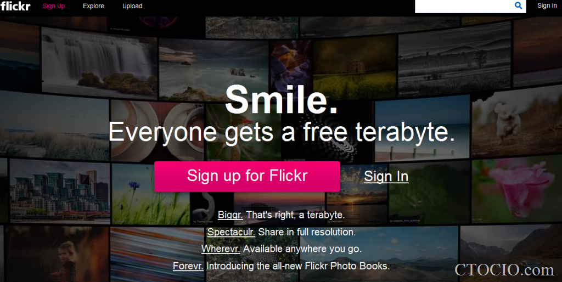Open the coffee cups photo thumbnail
This screenshot has width=562, height=282.
(x=158, y=131)
